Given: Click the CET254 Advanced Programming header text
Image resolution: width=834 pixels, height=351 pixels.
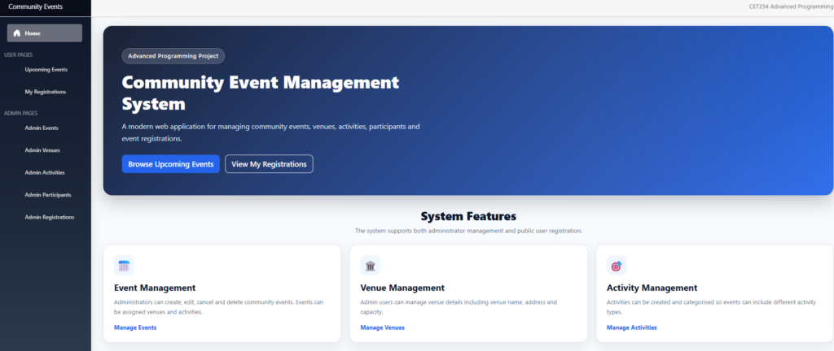Looking at the screenshot, I should click(792, 6).
